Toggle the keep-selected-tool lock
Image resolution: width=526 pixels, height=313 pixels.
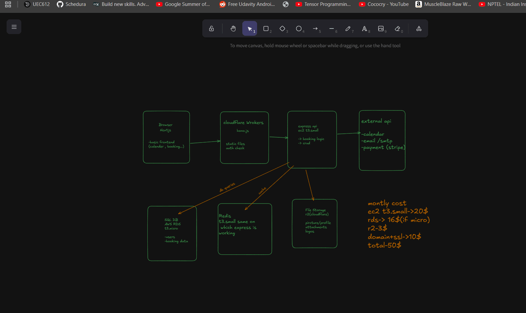tap(211, 29)
